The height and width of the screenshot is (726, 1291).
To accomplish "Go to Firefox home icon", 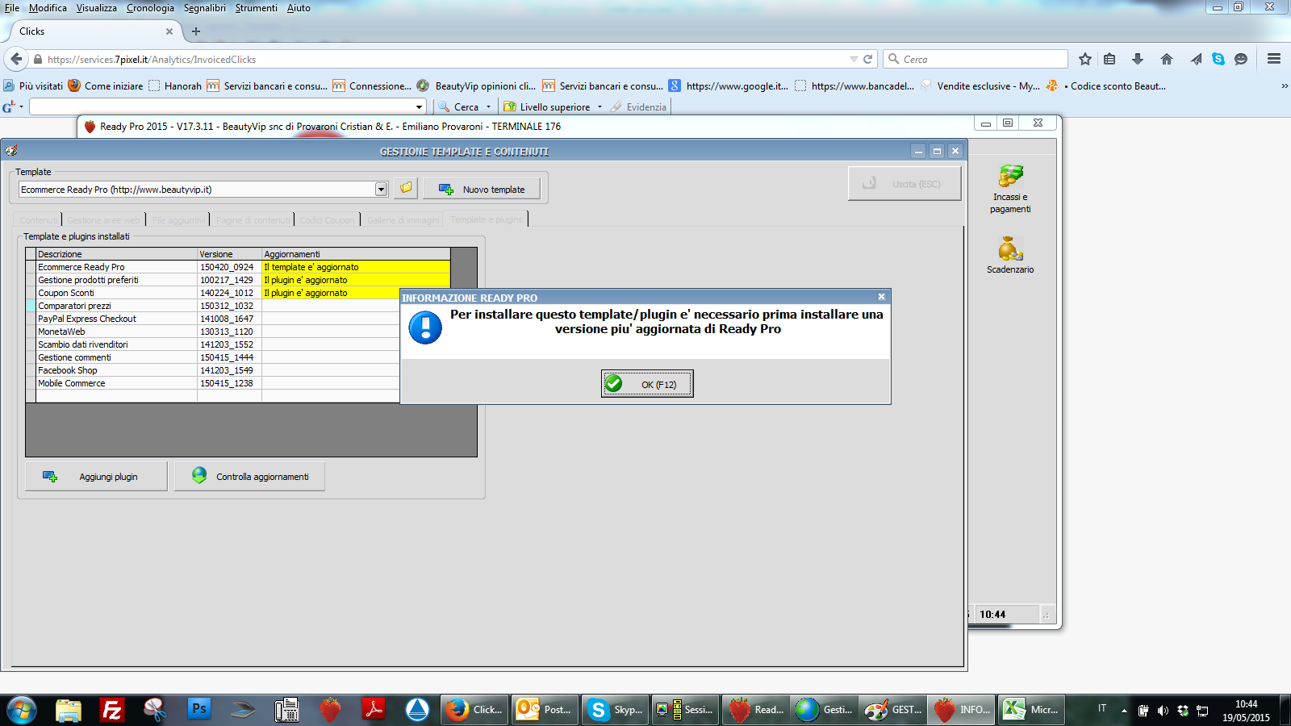I will [1166, 59].
